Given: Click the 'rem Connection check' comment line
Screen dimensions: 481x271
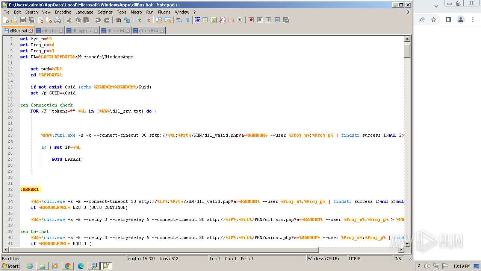Looking at the screenshot, I should pos(47,105).
